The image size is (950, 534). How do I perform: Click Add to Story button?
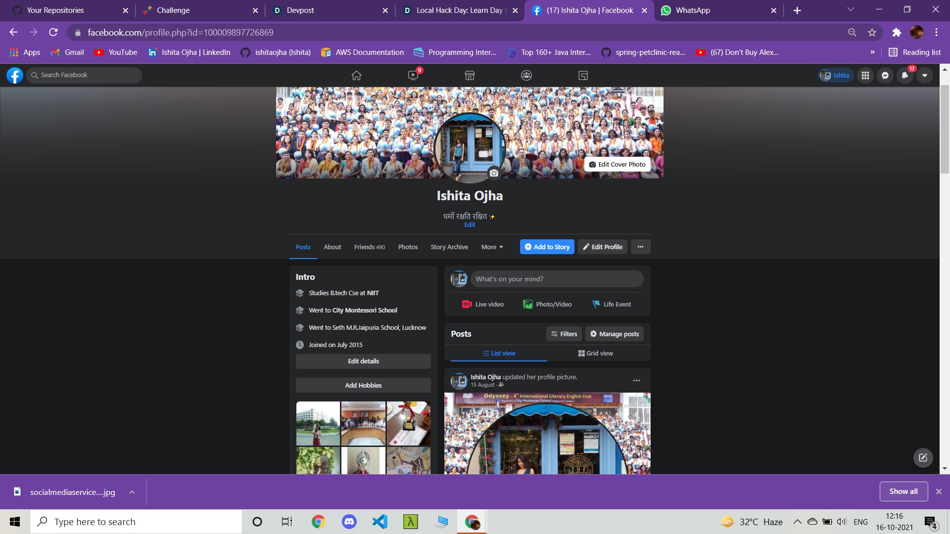click(547, 247)
